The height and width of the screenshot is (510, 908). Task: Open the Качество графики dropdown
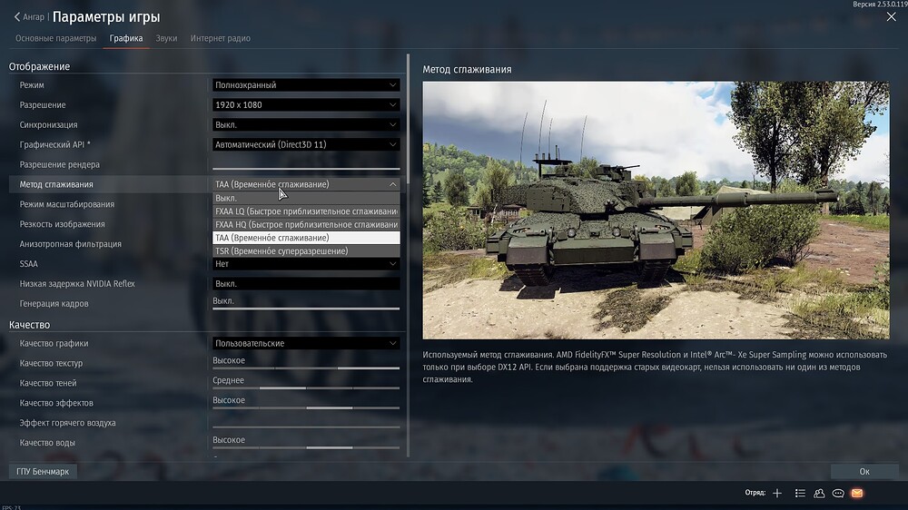(x=305, y=344)
